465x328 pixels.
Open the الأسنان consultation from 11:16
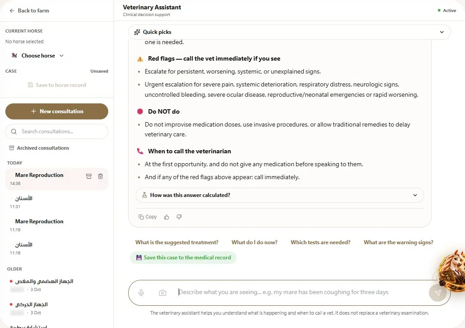click(x=57, y=248)
